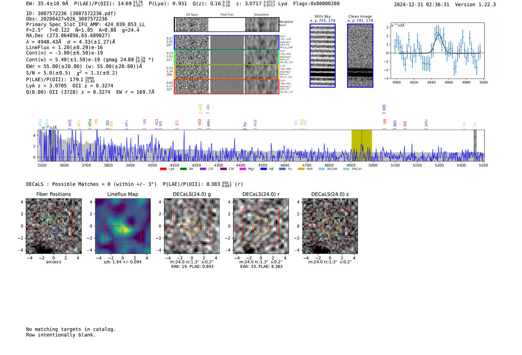This screenshot has height=355, width=522.
Task: Click the No matching targets in catalog text
Action: [71, 329]
